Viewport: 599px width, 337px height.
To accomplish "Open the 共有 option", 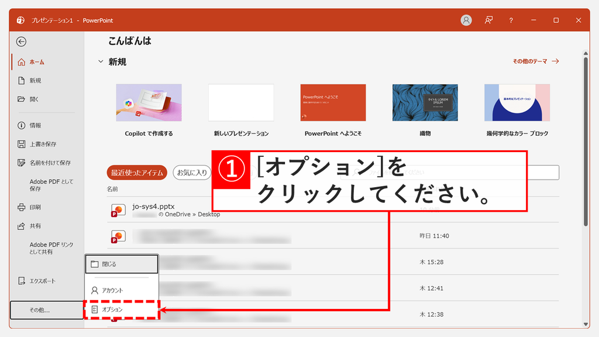I will coord(35,226).
